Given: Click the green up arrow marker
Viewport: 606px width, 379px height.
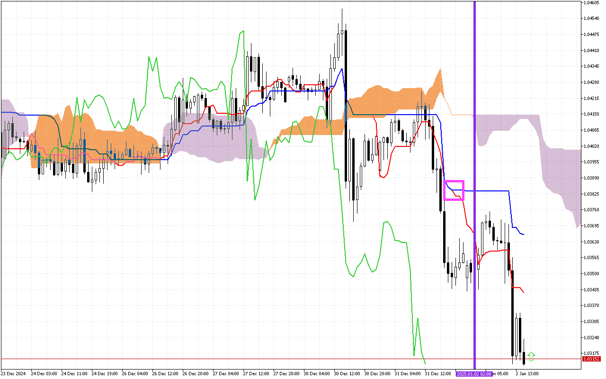Looking at the screenshot, I should (531, 356).
